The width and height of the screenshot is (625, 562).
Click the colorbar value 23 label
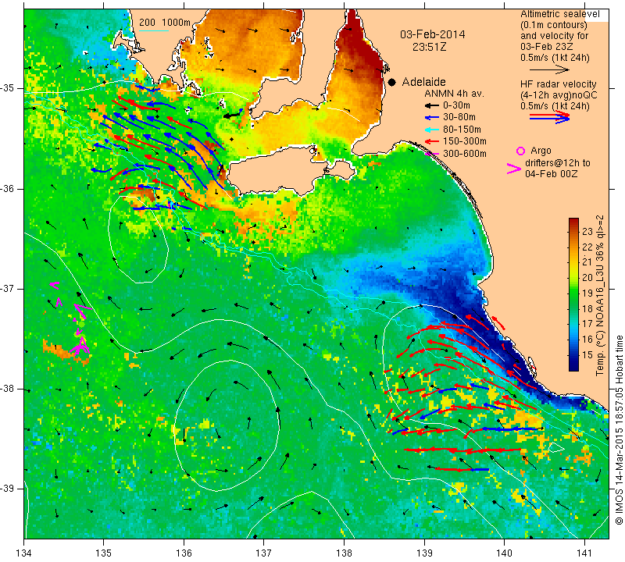coord(587,231)
